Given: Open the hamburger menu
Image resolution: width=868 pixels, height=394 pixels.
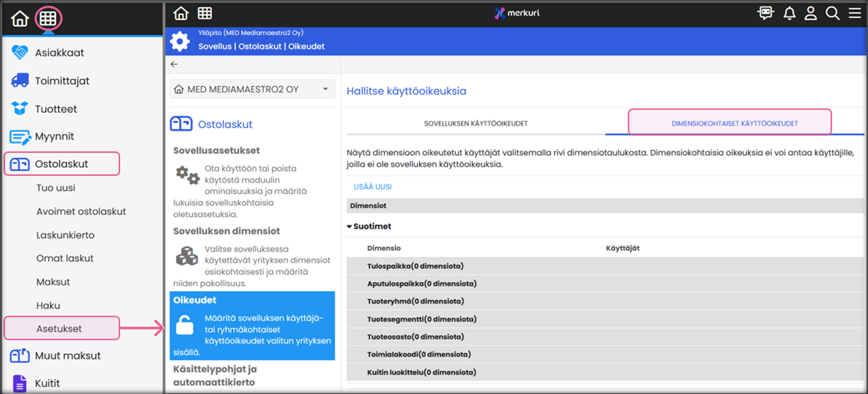Looking at the screenshot, I should [855, 13].
